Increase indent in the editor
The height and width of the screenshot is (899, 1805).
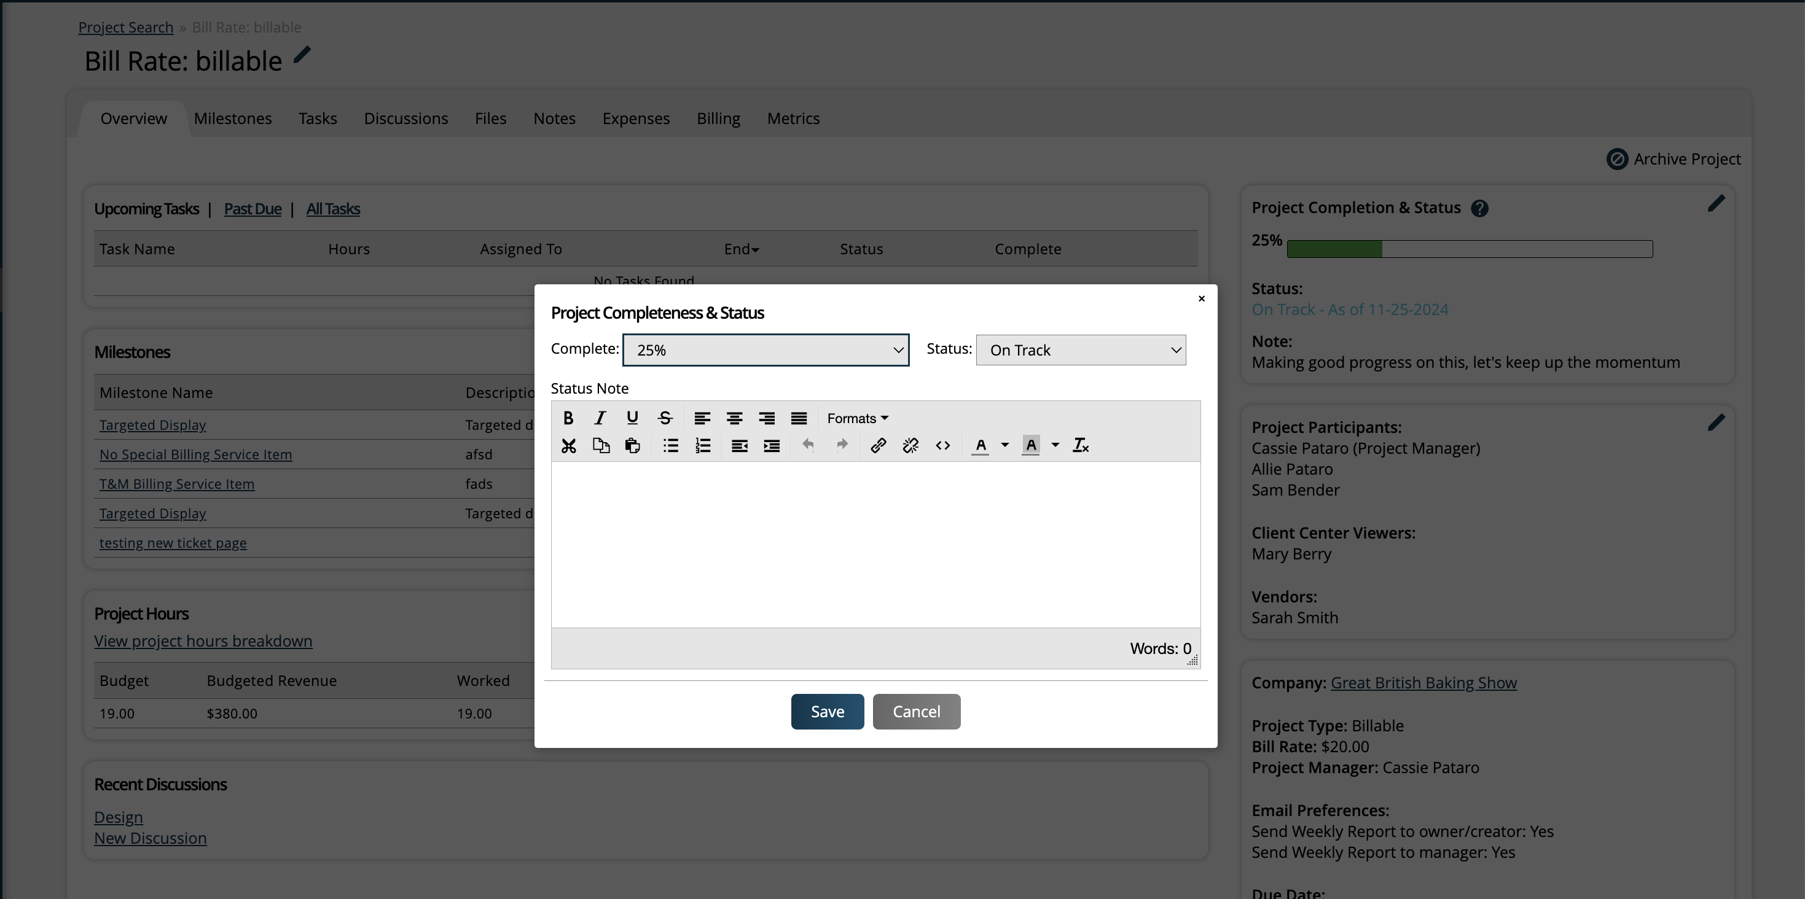tap(772, 445)
